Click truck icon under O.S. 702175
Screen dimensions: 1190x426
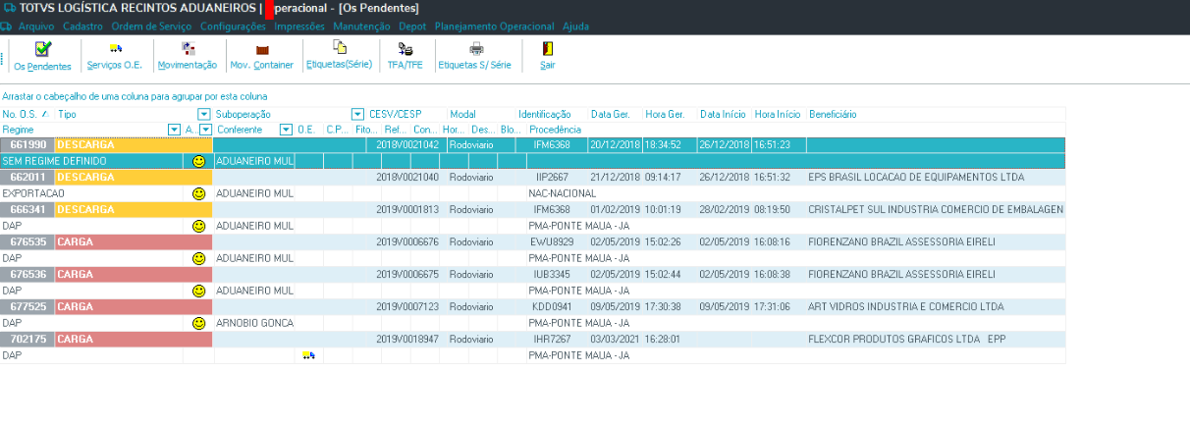[308, 355]
